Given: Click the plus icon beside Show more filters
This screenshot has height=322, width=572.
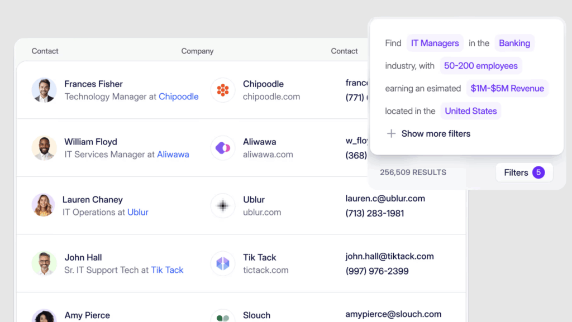Looking at the screenshot, I should (391, 134).
